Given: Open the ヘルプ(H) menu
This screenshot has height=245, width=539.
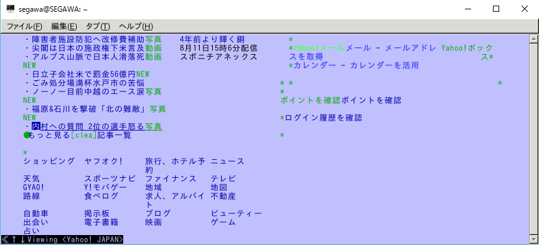Looking at the screenshot, I should pyautogui.click(x=136, y=27).
